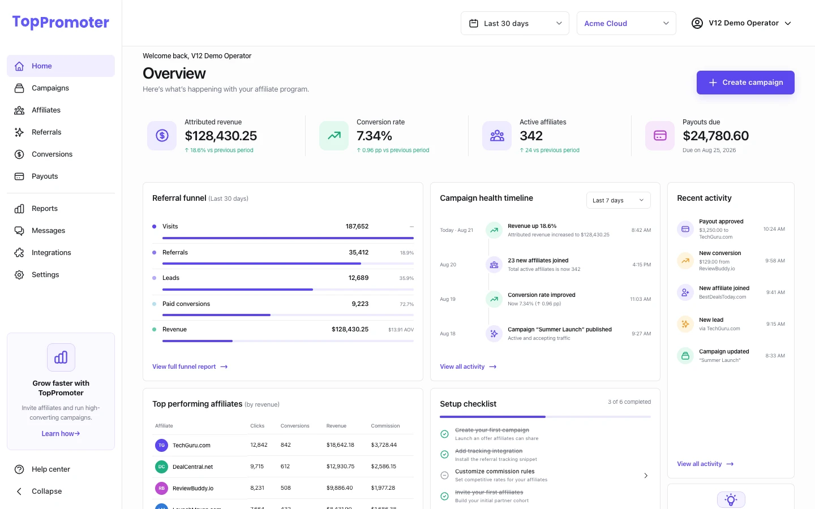Toggle the Invite your first affiliates checkmark
Image resolution: width=815 pixels, height=509 pixels.
click(x=445, y=496)
